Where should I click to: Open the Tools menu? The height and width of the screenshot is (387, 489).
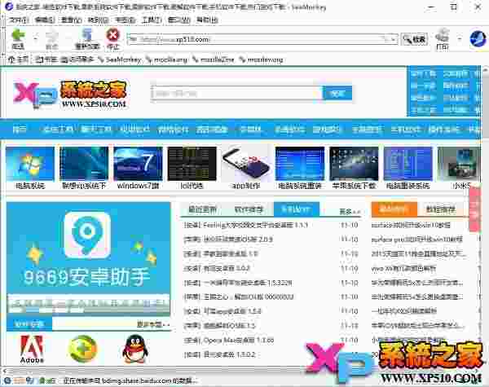tap(152, 20)
